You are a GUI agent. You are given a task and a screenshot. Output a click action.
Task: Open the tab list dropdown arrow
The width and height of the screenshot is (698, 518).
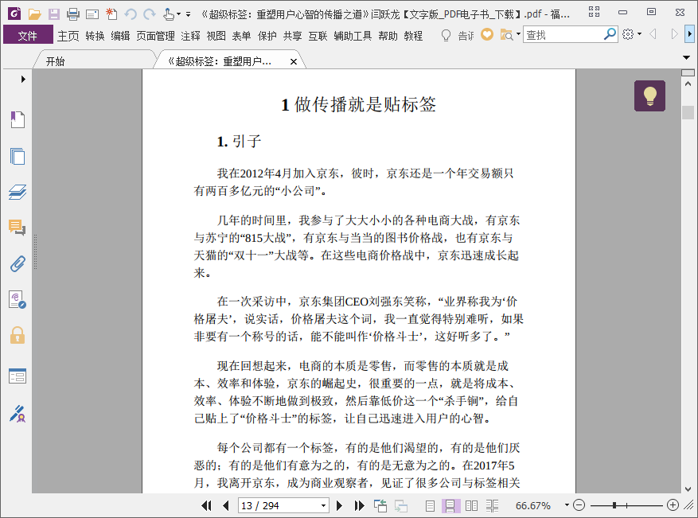click(686, 57)
